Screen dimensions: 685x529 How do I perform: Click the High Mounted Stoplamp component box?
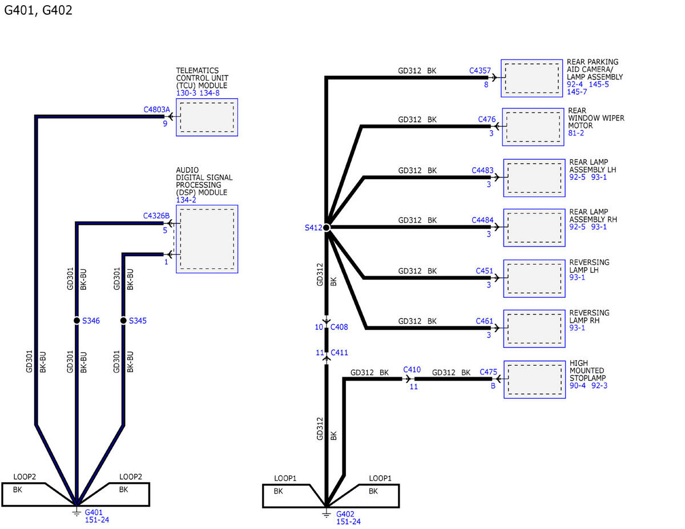tap(534, 379)
